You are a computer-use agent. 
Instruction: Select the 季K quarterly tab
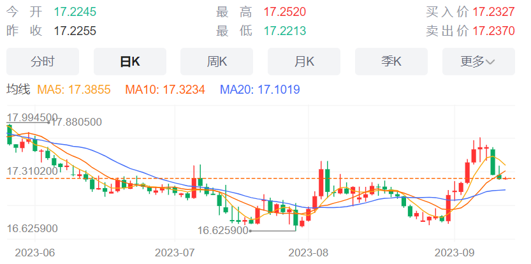391,61
